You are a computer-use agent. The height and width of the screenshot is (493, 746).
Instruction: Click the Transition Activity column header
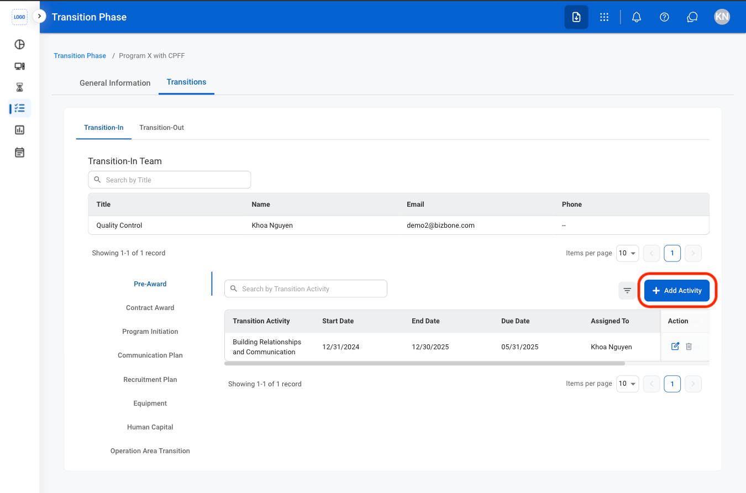[x=261, y=321]
